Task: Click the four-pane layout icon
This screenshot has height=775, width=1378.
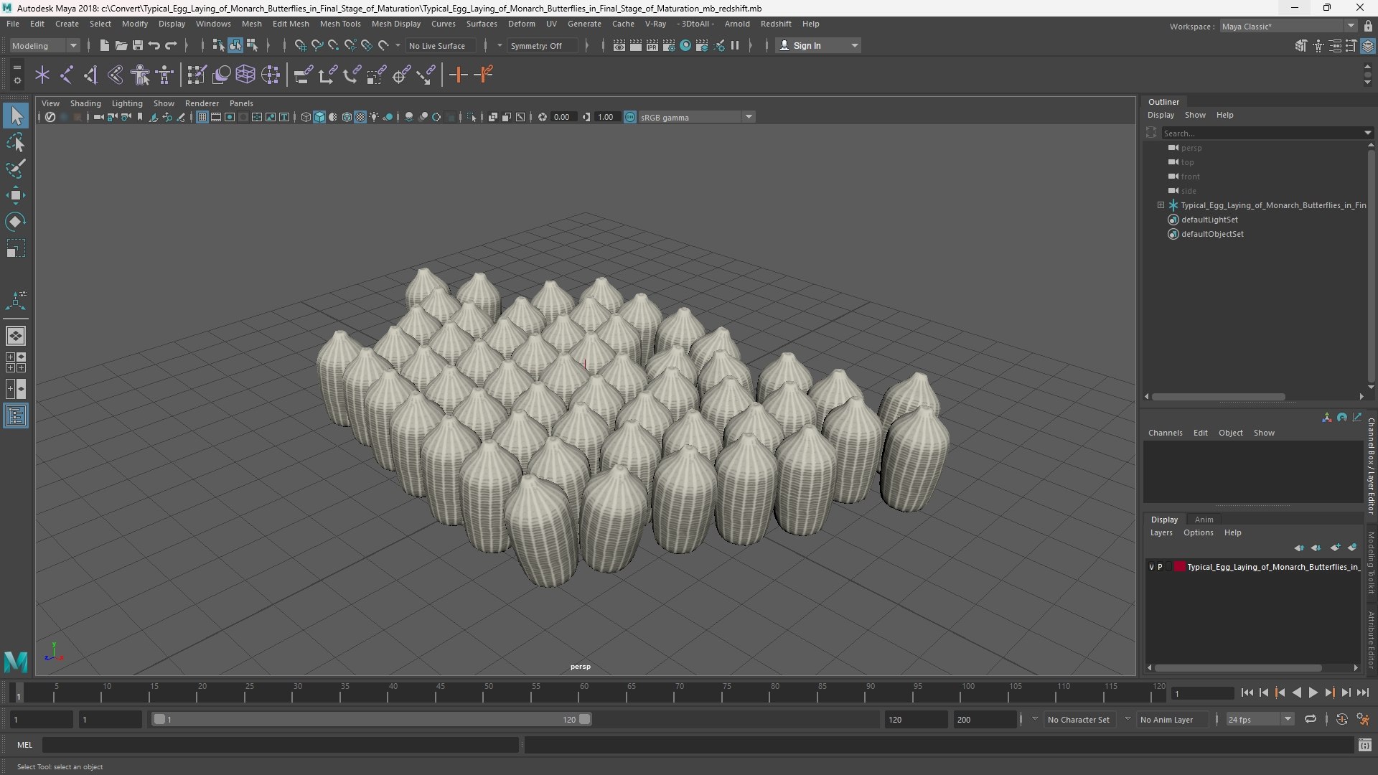Action: 16,362
